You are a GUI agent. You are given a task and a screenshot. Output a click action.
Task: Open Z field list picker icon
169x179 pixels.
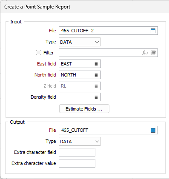pos(96,86)
